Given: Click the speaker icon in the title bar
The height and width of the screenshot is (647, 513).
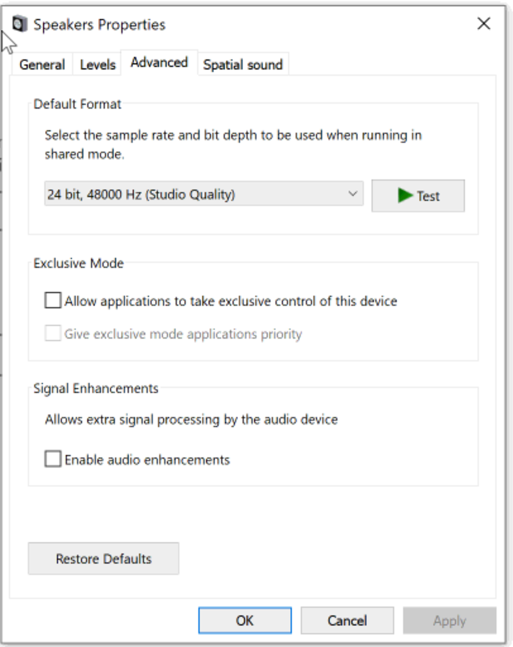Looking at the screenshot, I should pos(20,24).
